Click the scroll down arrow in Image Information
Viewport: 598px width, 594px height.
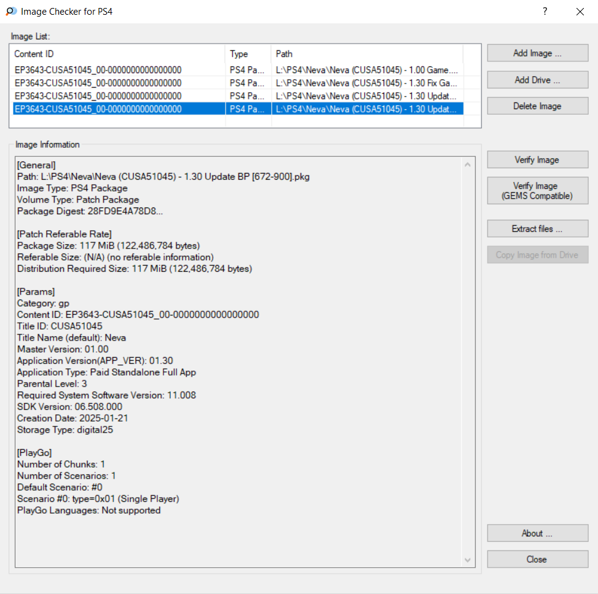[x=468, y=560]
